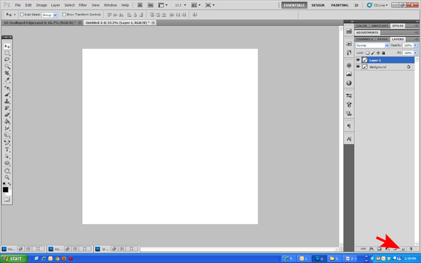Switch to Painting workspace
Image resolution: width=421 pixels, height=263 pixels.
339,5
